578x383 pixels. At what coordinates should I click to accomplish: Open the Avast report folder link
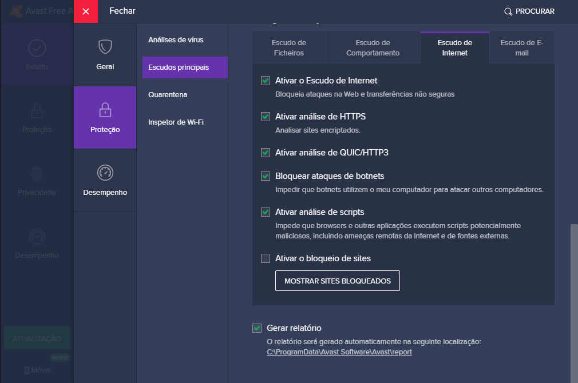[339, 352]
